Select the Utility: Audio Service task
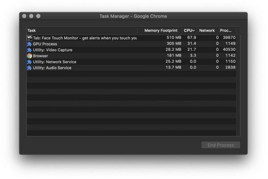268x179 pixels. (x=131, y=68)
